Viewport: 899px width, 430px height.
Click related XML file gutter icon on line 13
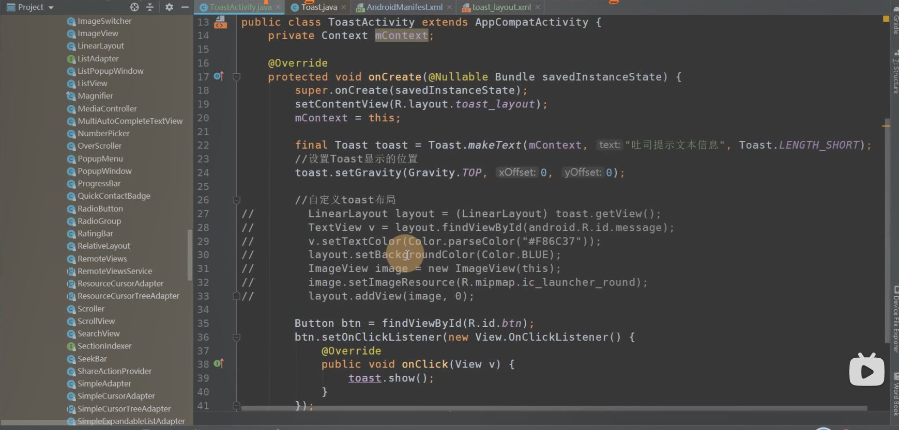tap(220, 22)
